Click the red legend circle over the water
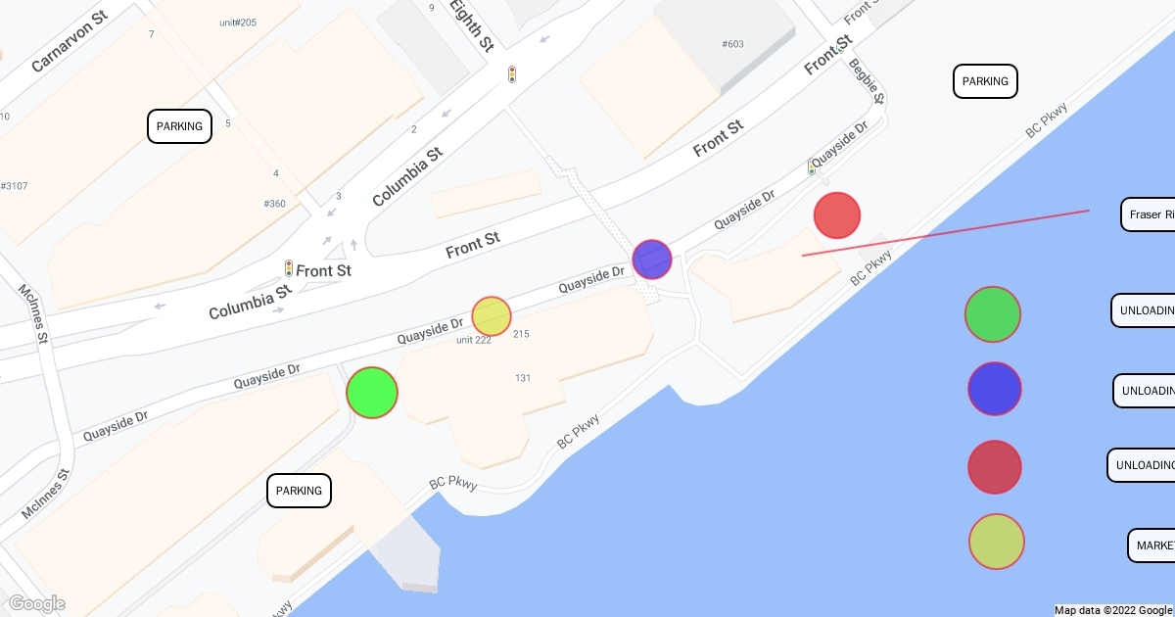The width and height of the screenshot is (1175, 617). [x=995, y=467]
